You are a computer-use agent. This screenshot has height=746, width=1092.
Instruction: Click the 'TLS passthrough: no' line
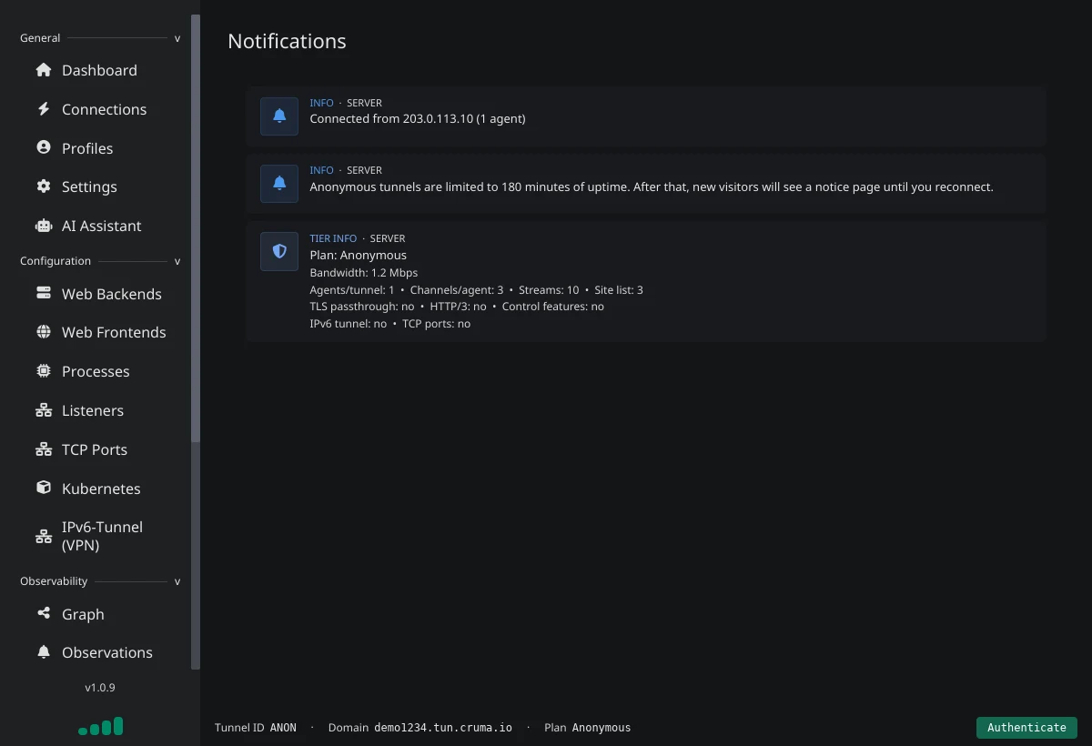pyautogui.click(x=457, y=307)
